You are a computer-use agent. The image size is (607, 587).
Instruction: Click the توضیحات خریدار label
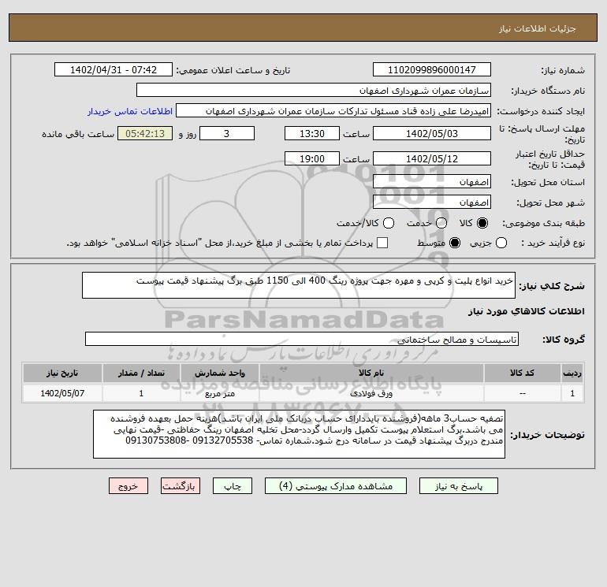point(547,435)
